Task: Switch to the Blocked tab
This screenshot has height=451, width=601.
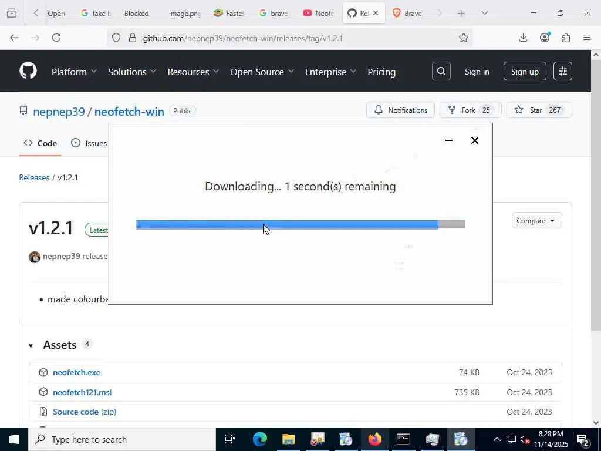Action: click(x=136, y=13)
